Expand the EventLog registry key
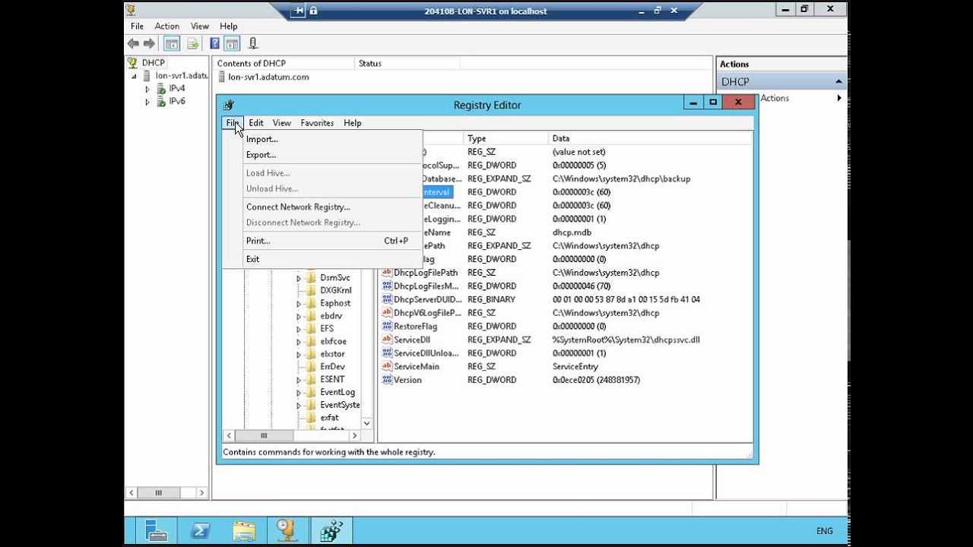 point(299,392)
